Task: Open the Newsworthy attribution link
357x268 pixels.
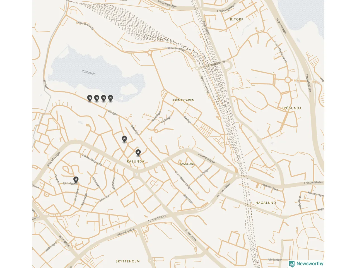Action: tap(306, 264)
